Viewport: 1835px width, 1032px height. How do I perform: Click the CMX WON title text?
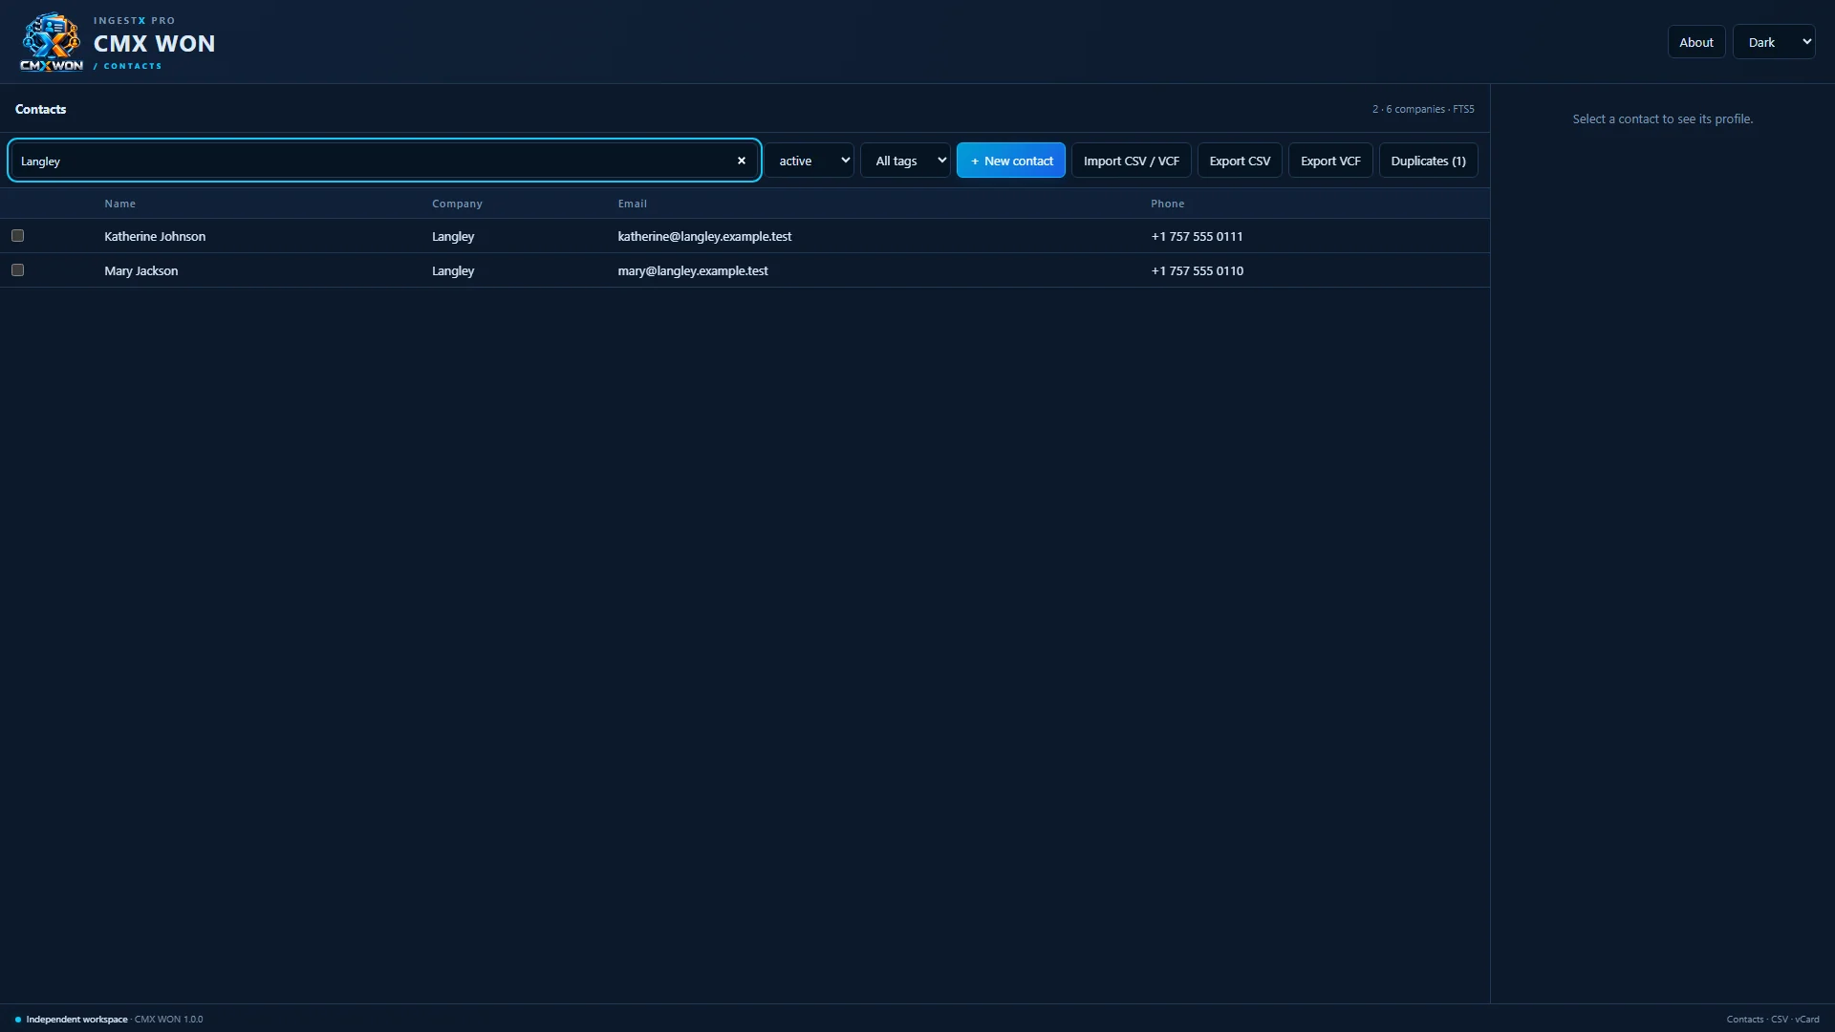(x=154, y=43)
